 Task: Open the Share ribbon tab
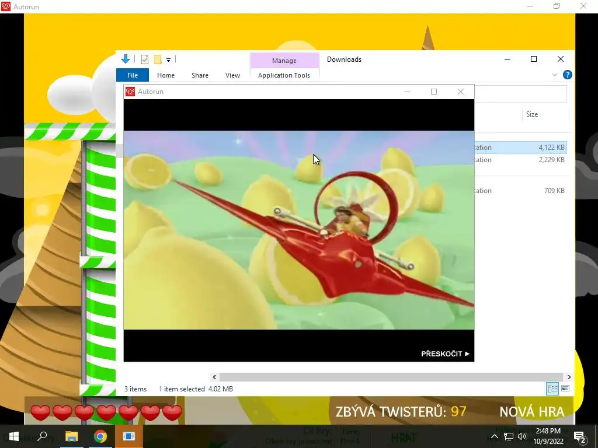pyautogui.click(x=200, y=75)
